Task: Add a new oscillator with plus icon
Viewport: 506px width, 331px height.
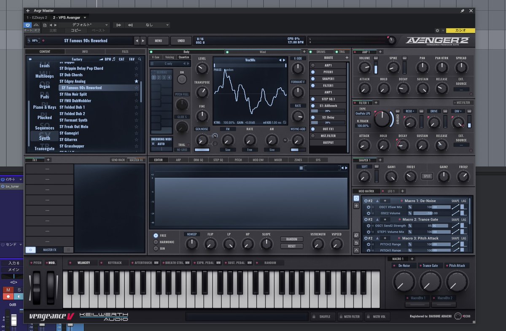Action: [304, 52]
